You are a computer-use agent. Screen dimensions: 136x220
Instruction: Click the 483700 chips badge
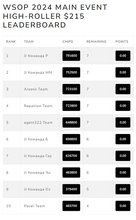(x=71, y=206)
